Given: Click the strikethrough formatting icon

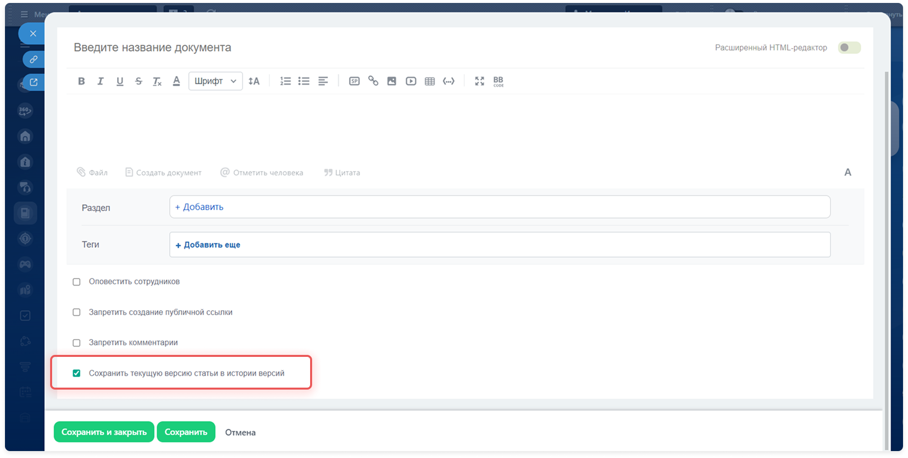Looking at the screenshot, I should (x=138, y=81).
